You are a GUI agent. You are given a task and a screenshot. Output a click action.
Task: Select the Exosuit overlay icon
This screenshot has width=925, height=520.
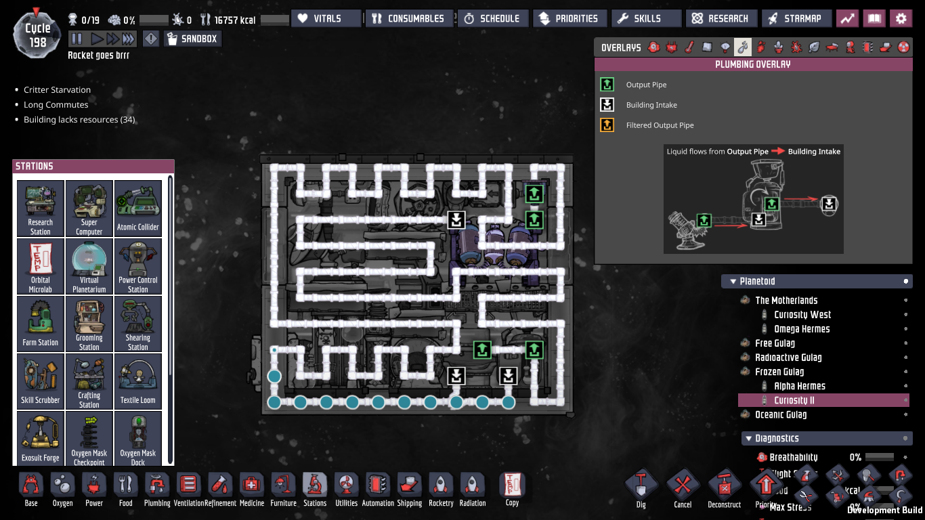[850, 47]
